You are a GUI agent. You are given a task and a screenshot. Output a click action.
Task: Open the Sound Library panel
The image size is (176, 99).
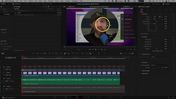click(47, 4)
